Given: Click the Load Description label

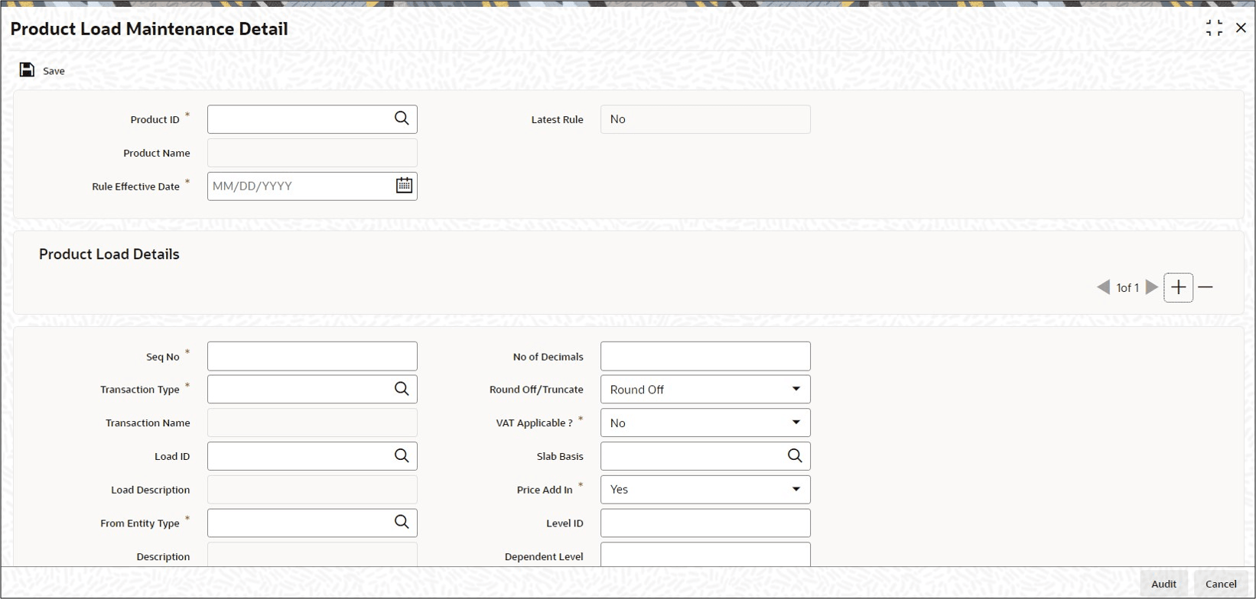Looking at the screenshot, I should (x=151, y=491).
